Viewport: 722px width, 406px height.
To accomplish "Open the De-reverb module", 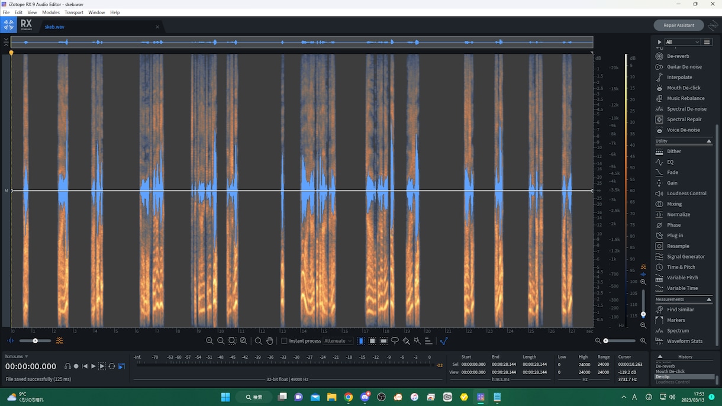I will pyautogui.click(x=678, y=56).
